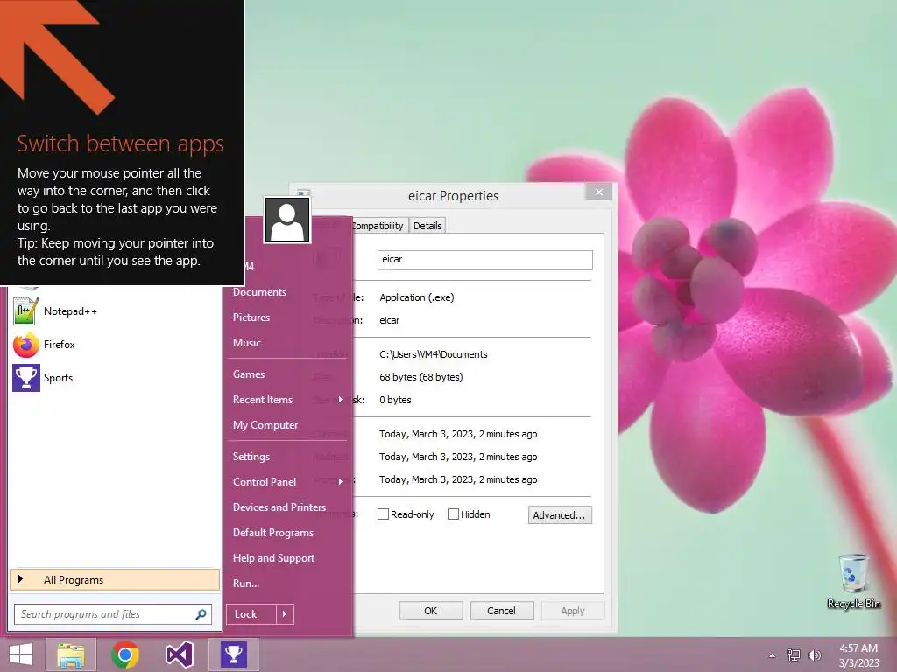Image resolution: width=897 pixels, height=672 pixels.
Task: Open Advanced... attributes dialog
Action: click(560, 514)
